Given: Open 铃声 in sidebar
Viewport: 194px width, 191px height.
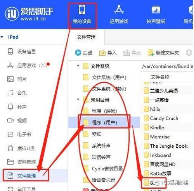Looking at the screenshot, I should pos(17,107).
